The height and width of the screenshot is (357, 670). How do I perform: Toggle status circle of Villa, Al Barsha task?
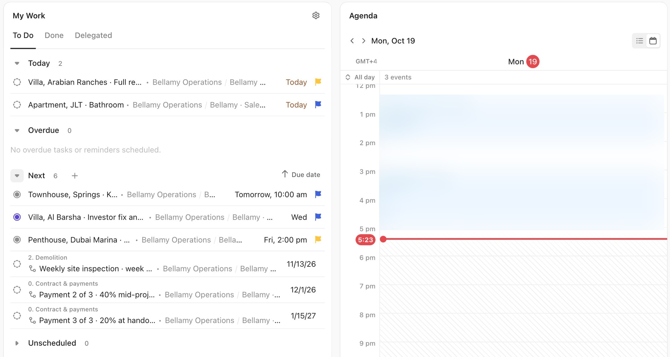(17, 217)
